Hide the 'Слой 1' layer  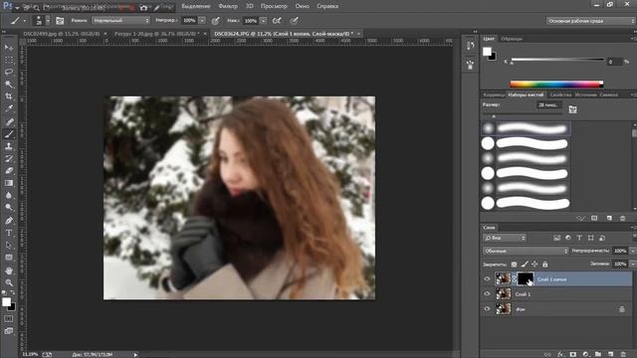(487, 294)
